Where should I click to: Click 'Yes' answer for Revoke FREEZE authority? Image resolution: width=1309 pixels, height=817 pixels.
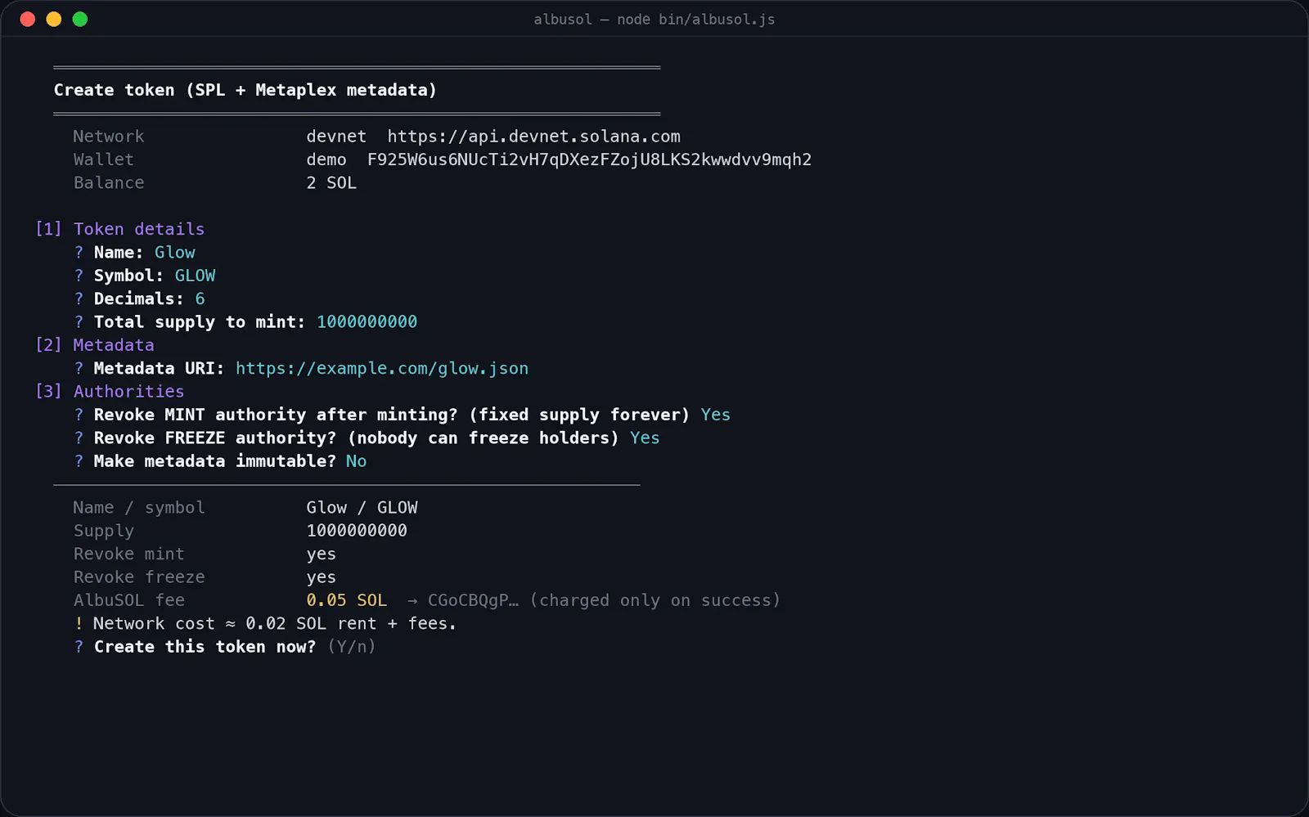coord(645,438)
